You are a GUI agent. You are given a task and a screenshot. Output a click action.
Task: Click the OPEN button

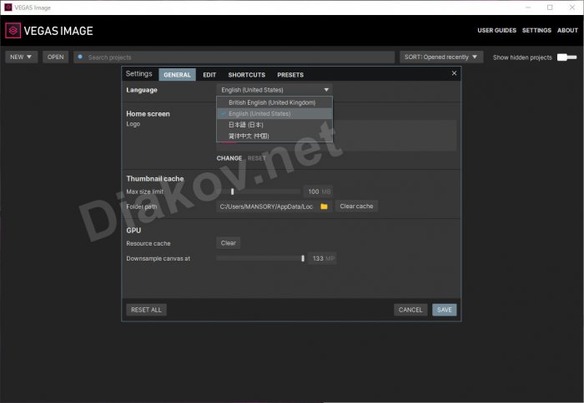coord(56,57)
